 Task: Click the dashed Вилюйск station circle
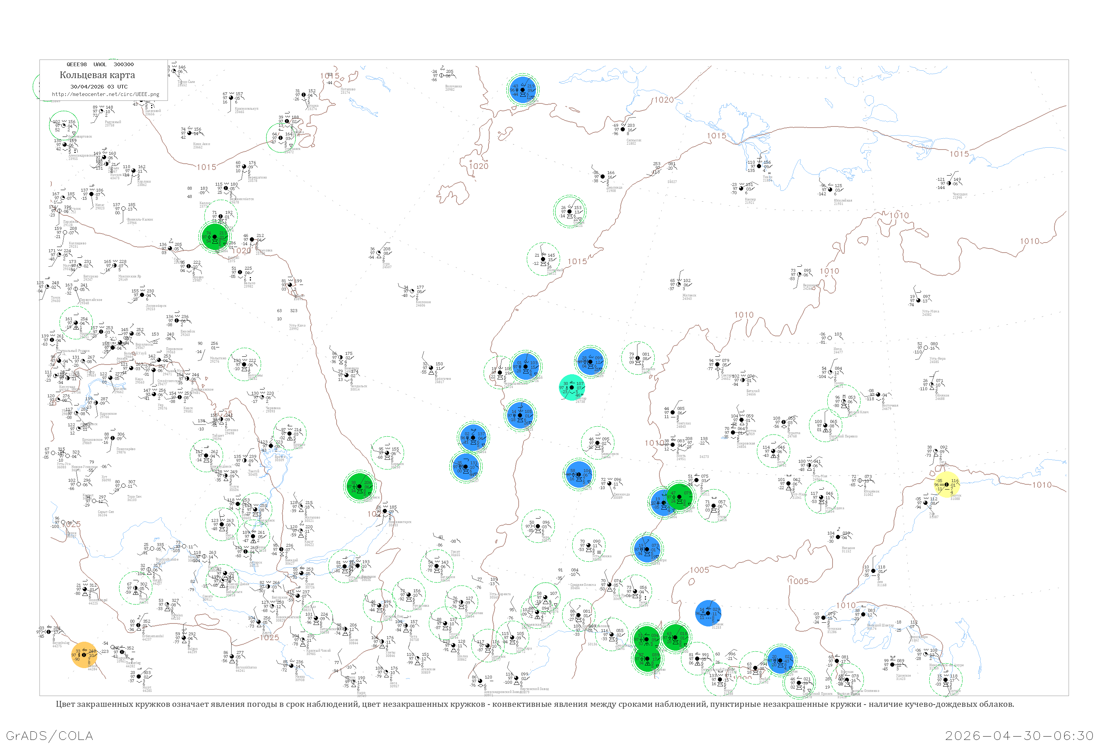pyautogui.click(x=638, y=358)
